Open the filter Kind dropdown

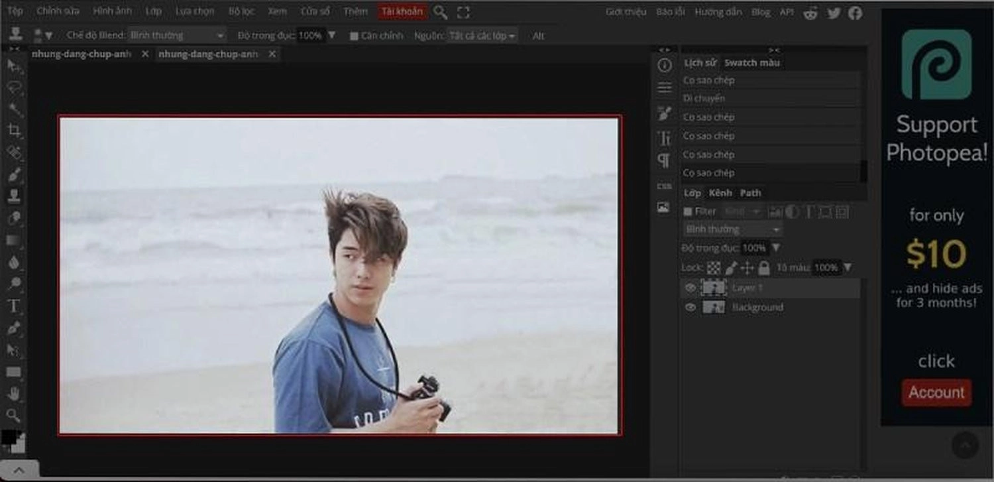(742, 211)
